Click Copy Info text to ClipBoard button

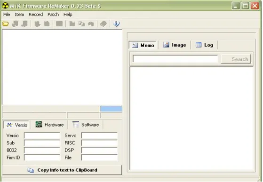[x=62, y=170]
